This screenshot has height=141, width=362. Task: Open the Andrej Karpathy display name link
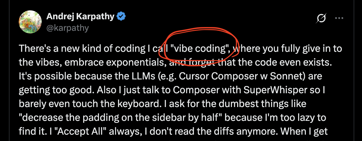(80, 17)
